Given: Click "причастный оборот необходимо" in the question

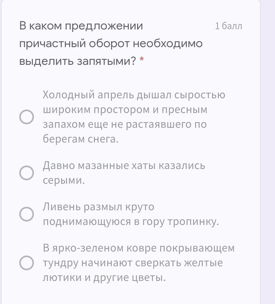Looking at the screenshot, I should pos(111,44).
